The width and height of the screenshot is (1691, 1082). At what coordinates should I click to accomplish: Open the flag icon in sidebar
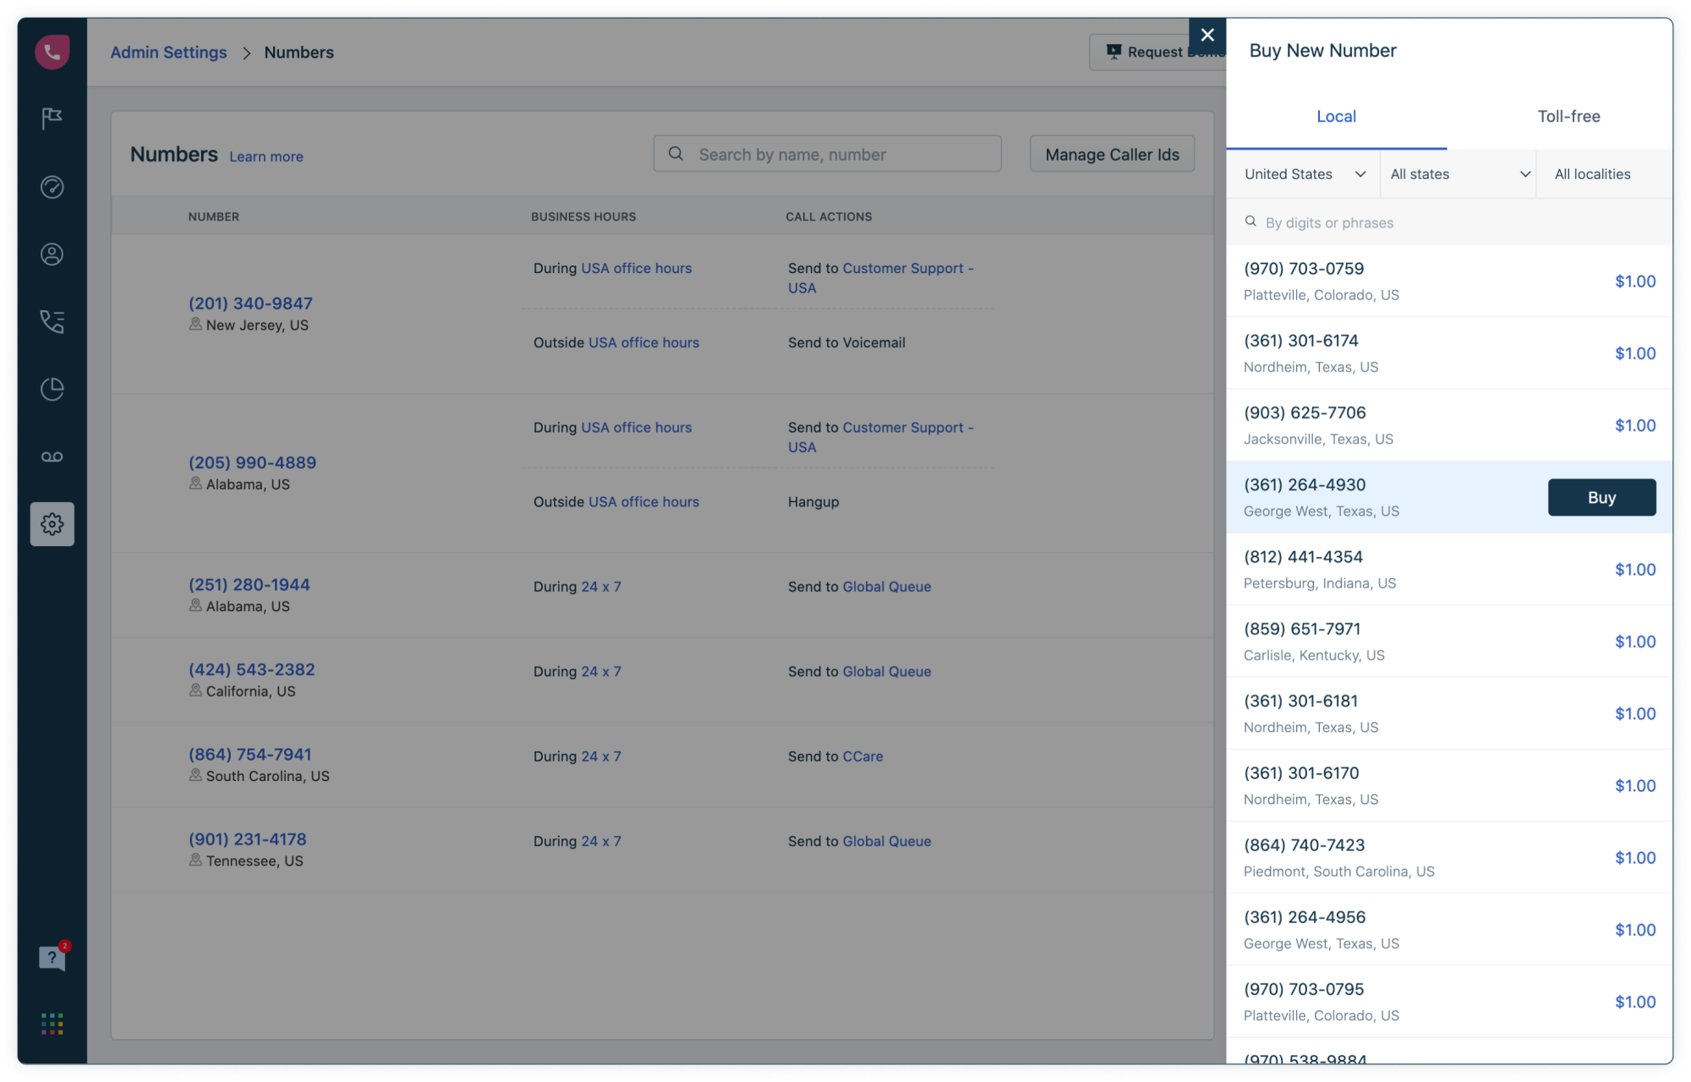point(52,118)
